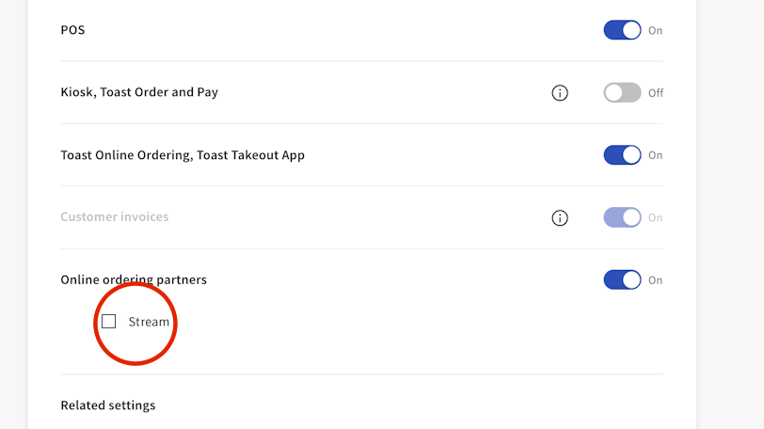The height and width of the screenshot is (429, 764).
Task: Click the faded On text beside Customer invoices
Action: tap(655, 218)
